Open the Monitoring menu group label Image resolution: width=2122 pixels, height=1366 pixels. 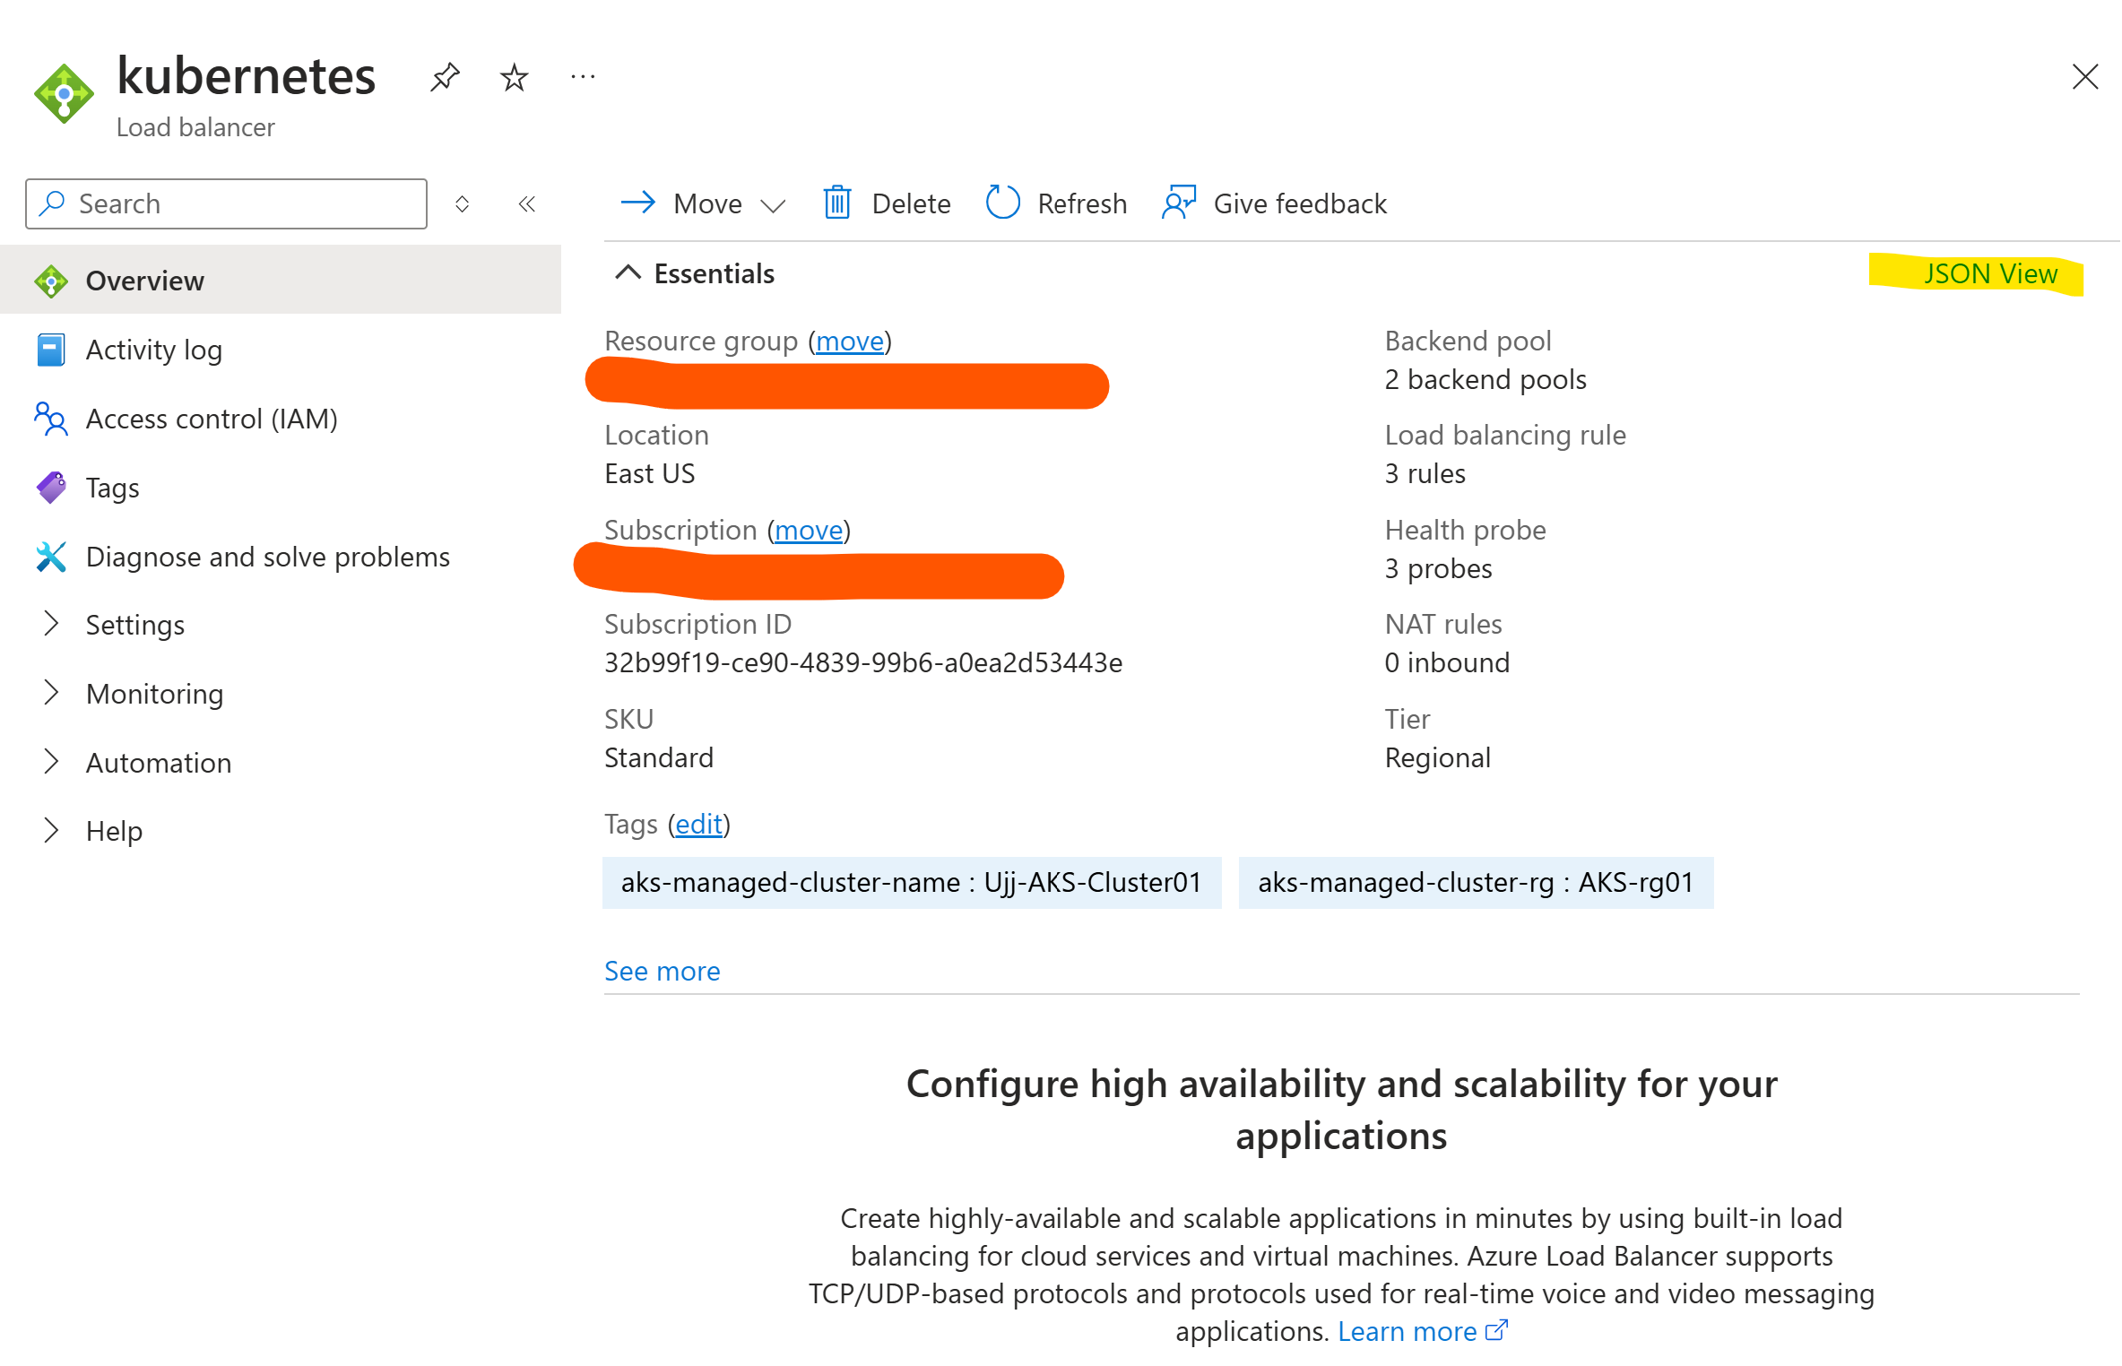click(x=155, y=694)
